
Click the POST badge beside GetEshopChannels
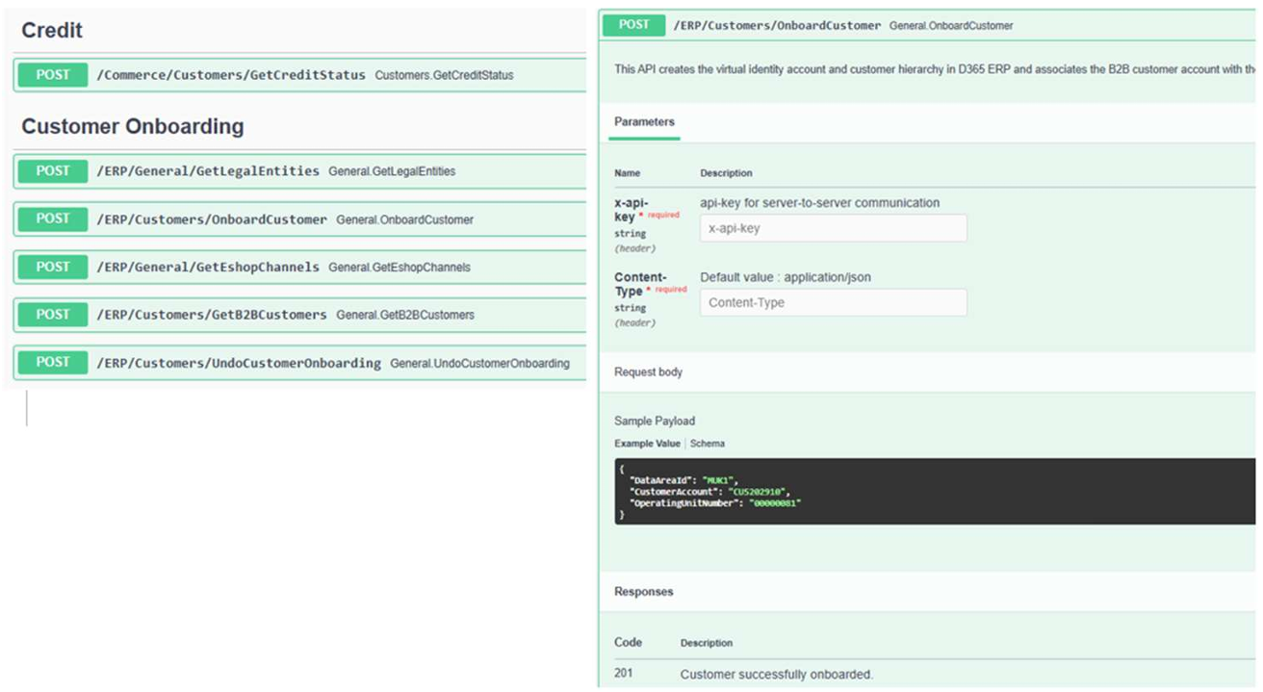click(53, 267)
